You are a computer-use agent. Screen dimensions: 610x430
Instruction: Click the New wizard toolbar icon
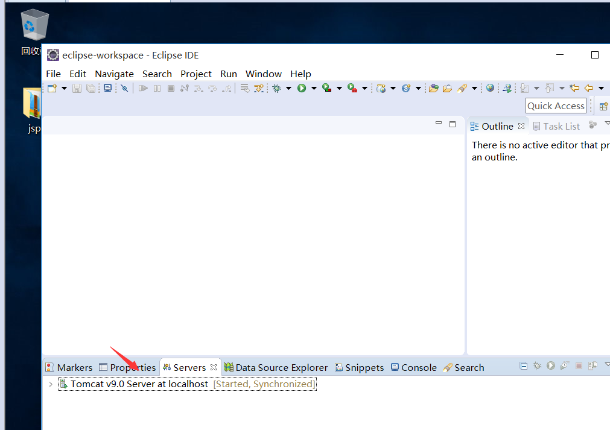[52, 88]
